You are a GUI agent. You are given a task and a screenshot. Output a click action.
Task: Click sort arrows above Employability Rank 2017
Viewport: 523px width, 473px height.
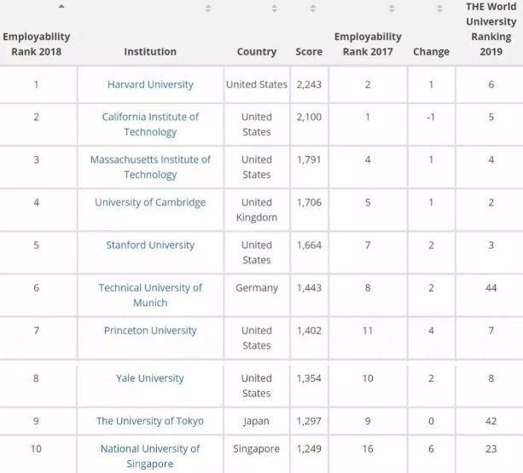pyautogui.click(x=392, y=9)
